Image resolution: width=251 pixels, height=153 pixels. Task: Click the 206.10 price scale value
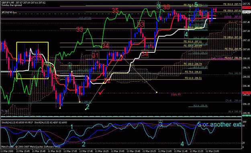246,104
